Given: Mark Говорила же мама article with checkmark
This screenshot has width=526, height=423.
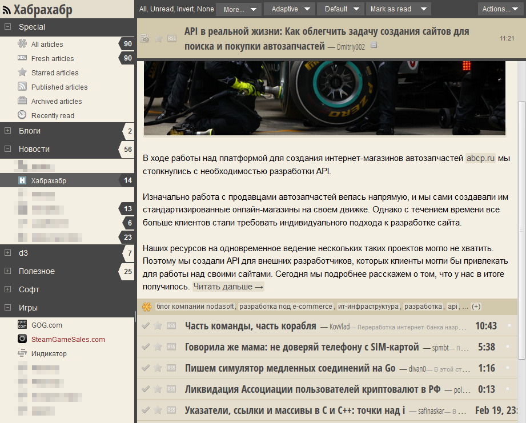Looking at the screenshot, I should (x=146, y=347).
